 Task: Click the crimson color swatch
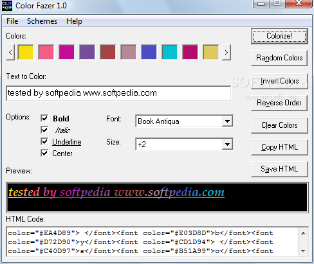point(190,52)
